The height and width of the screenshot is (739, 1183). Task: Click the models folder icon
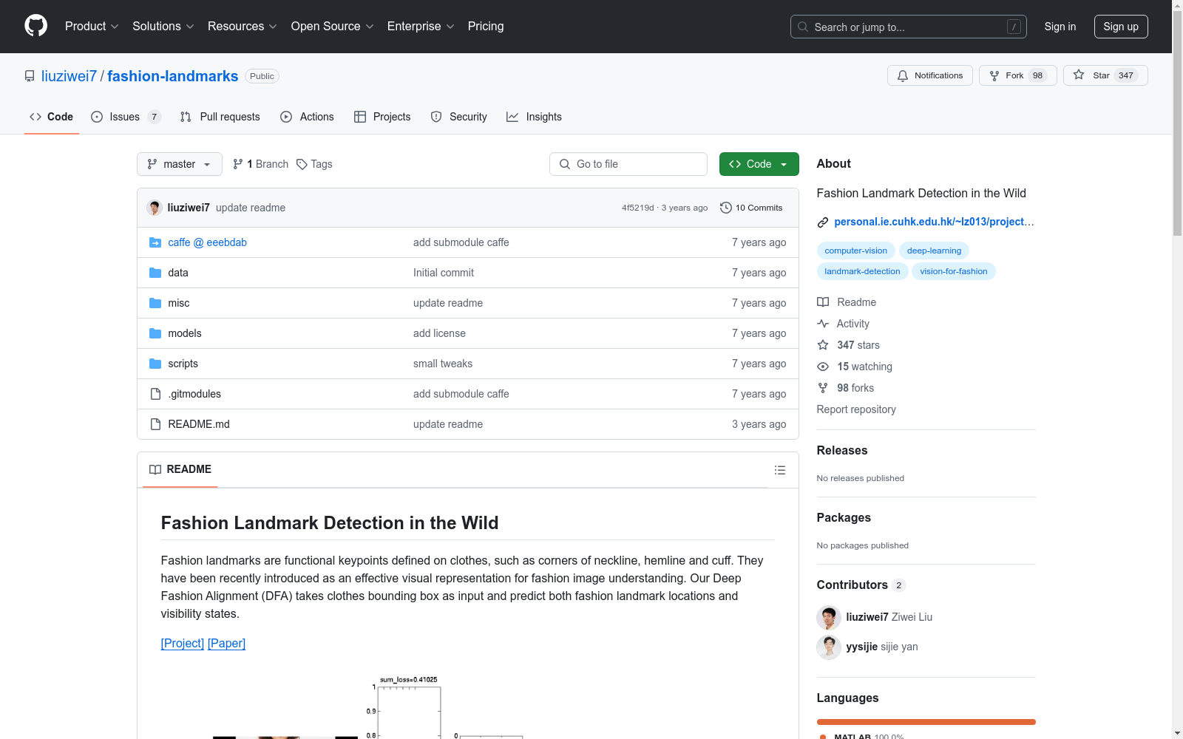155,333
